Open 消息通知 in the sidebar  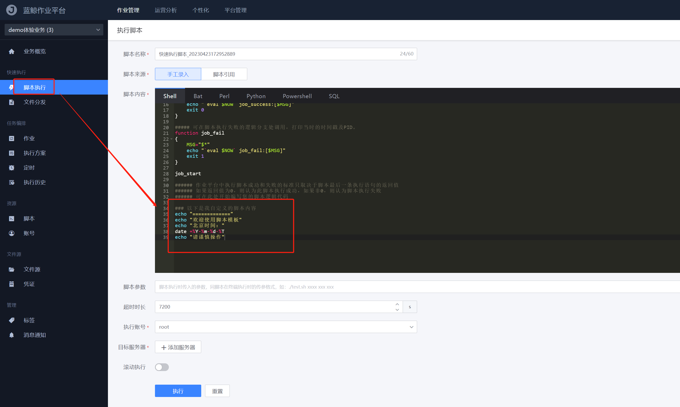tap(34, 335)
